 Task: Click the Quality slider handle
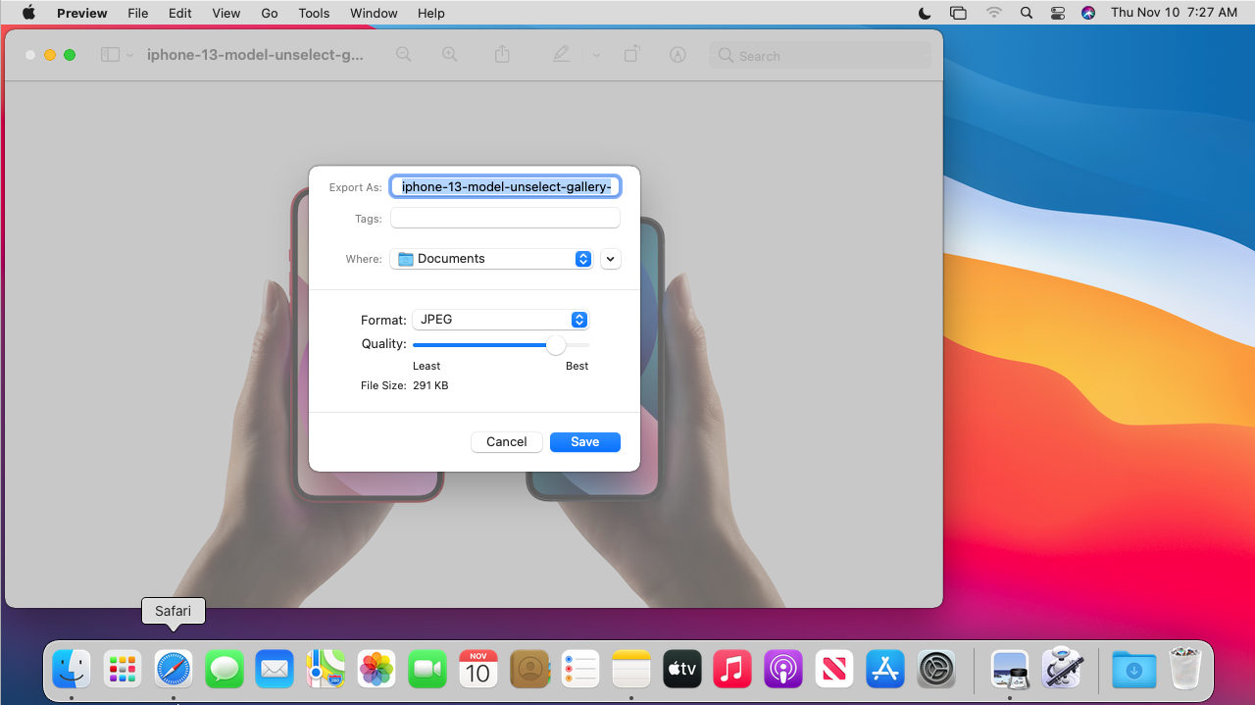tap(556, 344)
